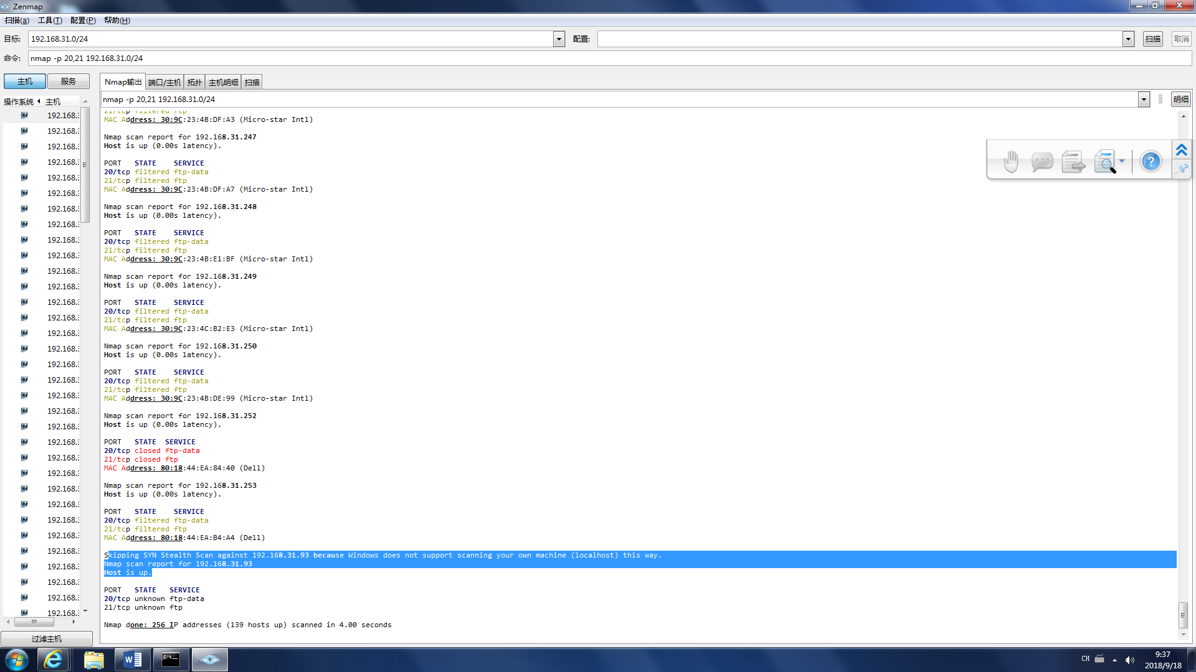The height and width of the screenshot is (672, 1196).
Task: Open Internet Explorer from the taskbar
Action: pyautogui.click(x=54, y=660)
